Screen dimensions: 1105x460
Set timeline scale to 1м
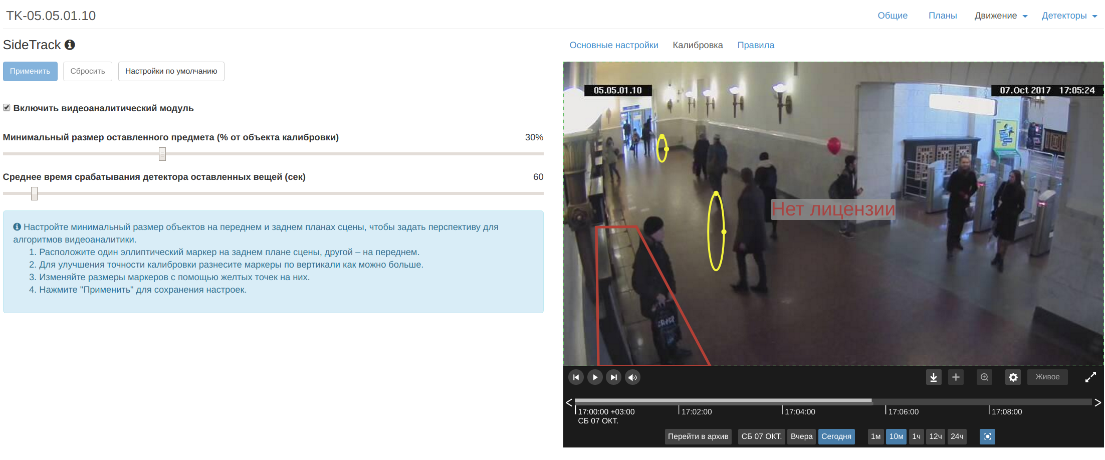pos(875,436)
